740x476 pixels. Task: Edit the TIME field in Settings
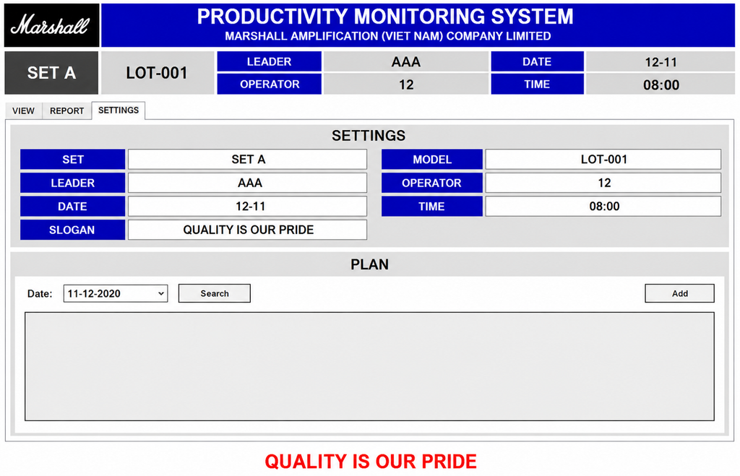point(603,206)
